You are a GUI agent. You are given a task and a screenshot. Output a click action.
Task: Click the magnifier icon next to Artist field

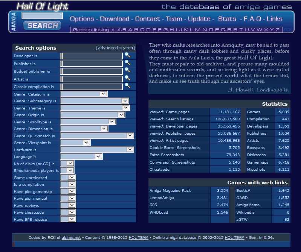[127, 78]
